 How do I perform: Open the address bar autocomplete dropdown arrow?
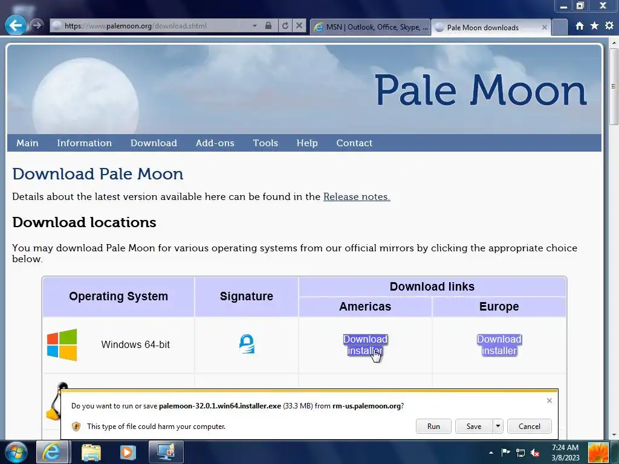click(254, 25)
